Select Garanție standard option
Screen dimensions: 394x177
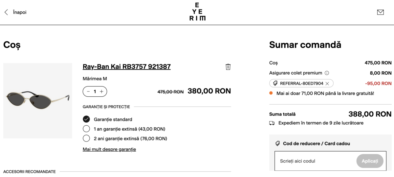coord(86,119)
